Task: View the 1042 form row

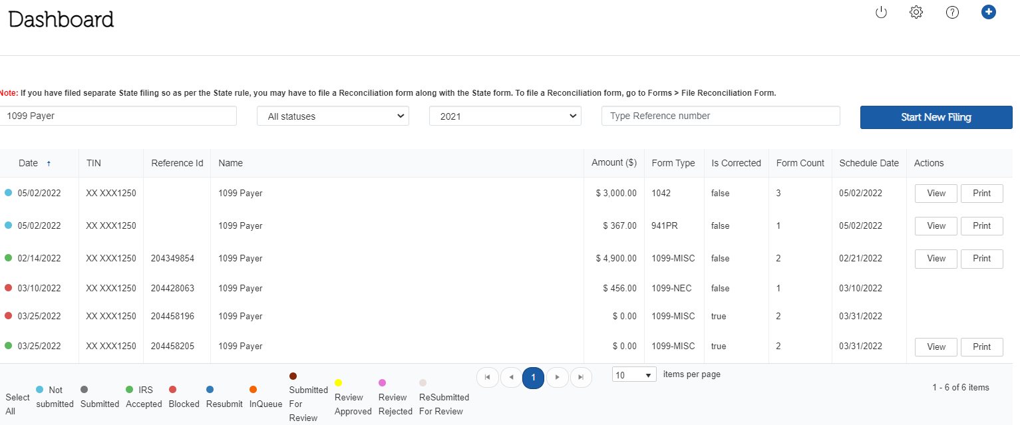Action: pos(936,194)
